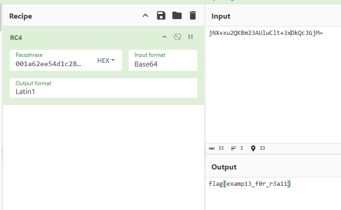341x210 pixels.
Task: Click into the Passphrase field
Action: [x=49, y=64]
